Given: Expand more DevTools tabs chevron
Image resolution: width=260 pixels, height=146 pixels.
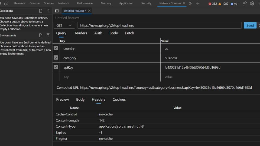Looking at the screenshot, I should pyautogui.click(x=190, y=3).
